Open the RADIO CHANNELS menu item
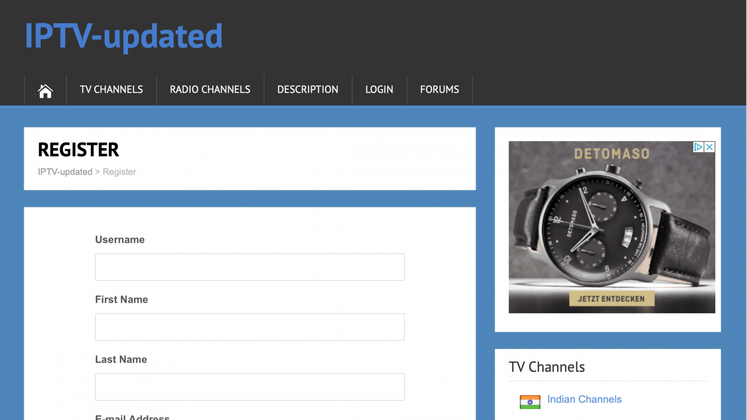Screen dimensions: 747x420 210,90
